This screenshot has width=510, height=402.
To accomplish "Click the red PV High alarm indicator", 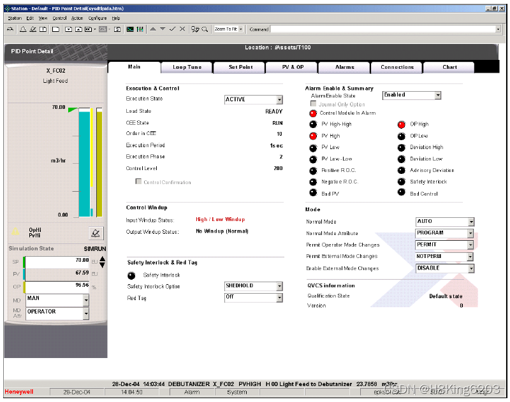I will [313, 136].
